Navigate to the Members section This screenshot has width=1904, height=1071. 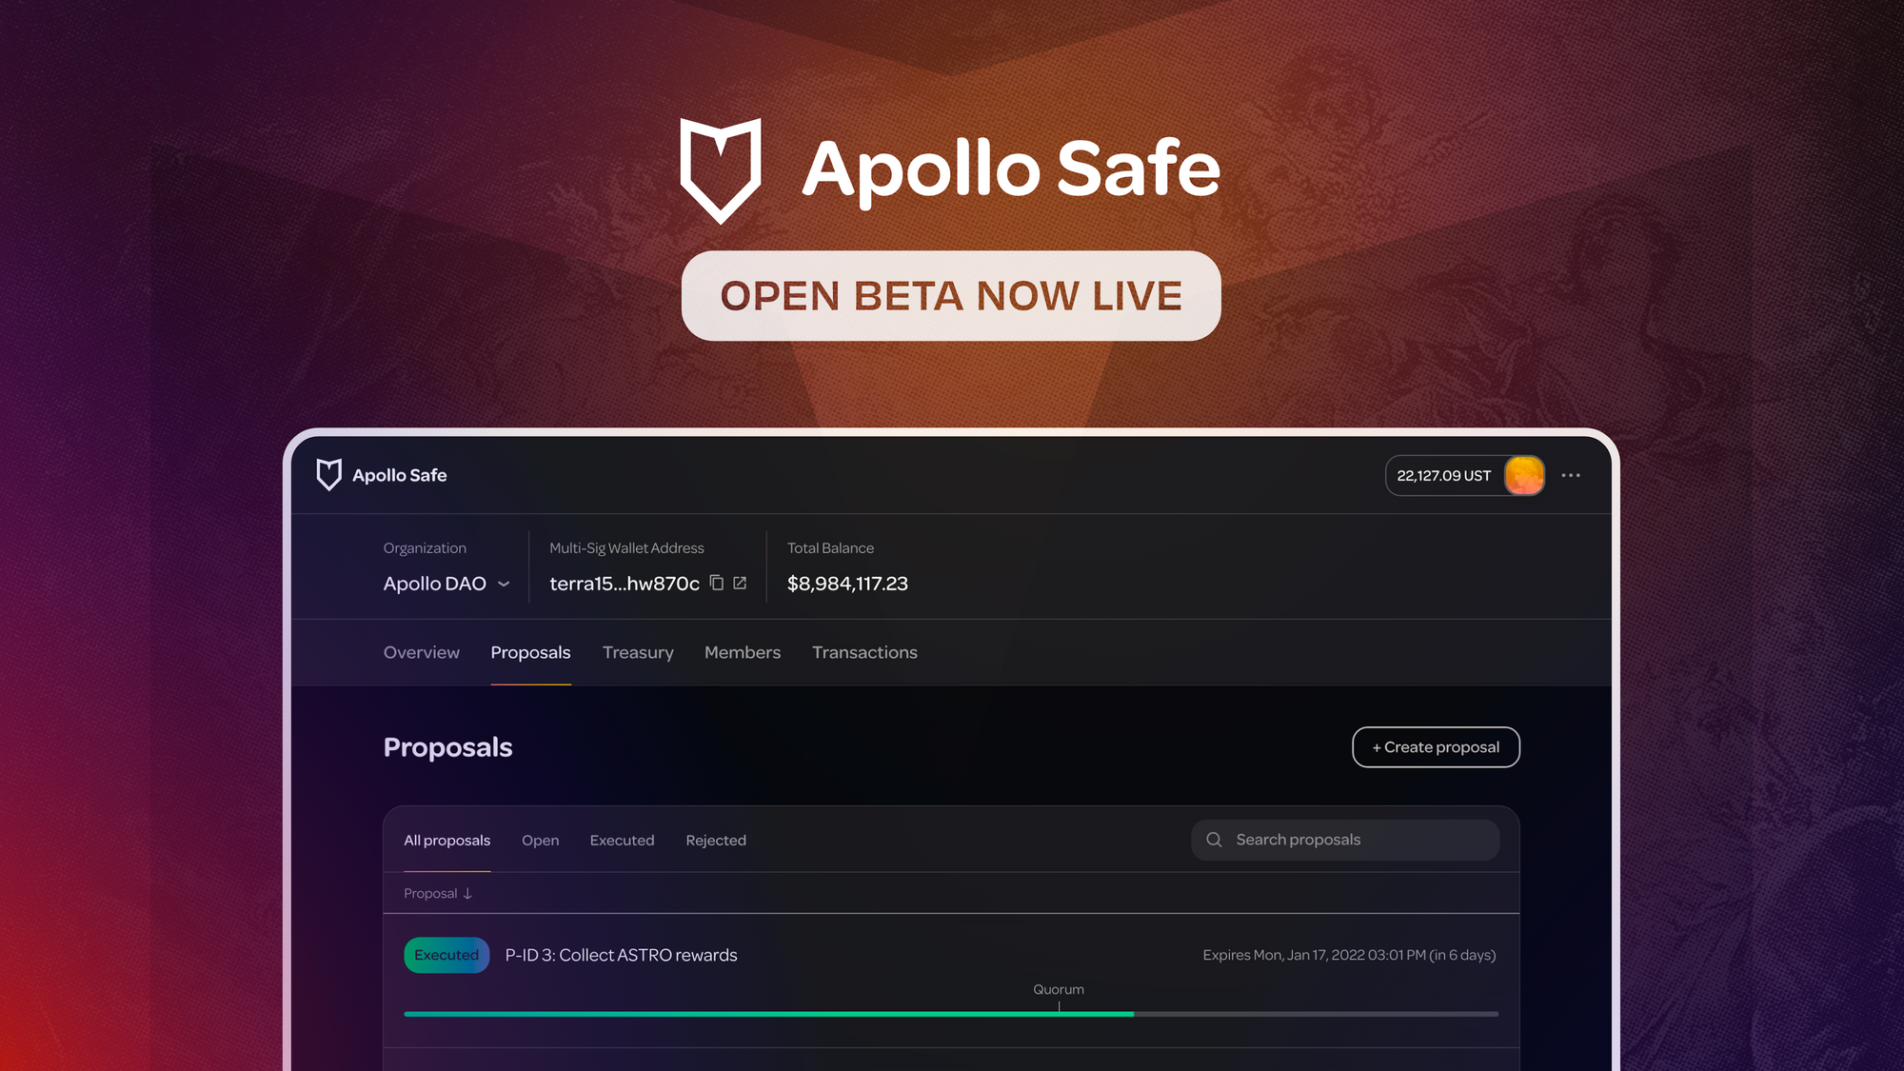pyautogui.click(x=742, y=651)
